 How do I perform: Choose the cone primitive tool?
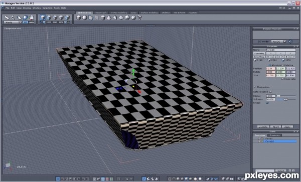(109, 18)
